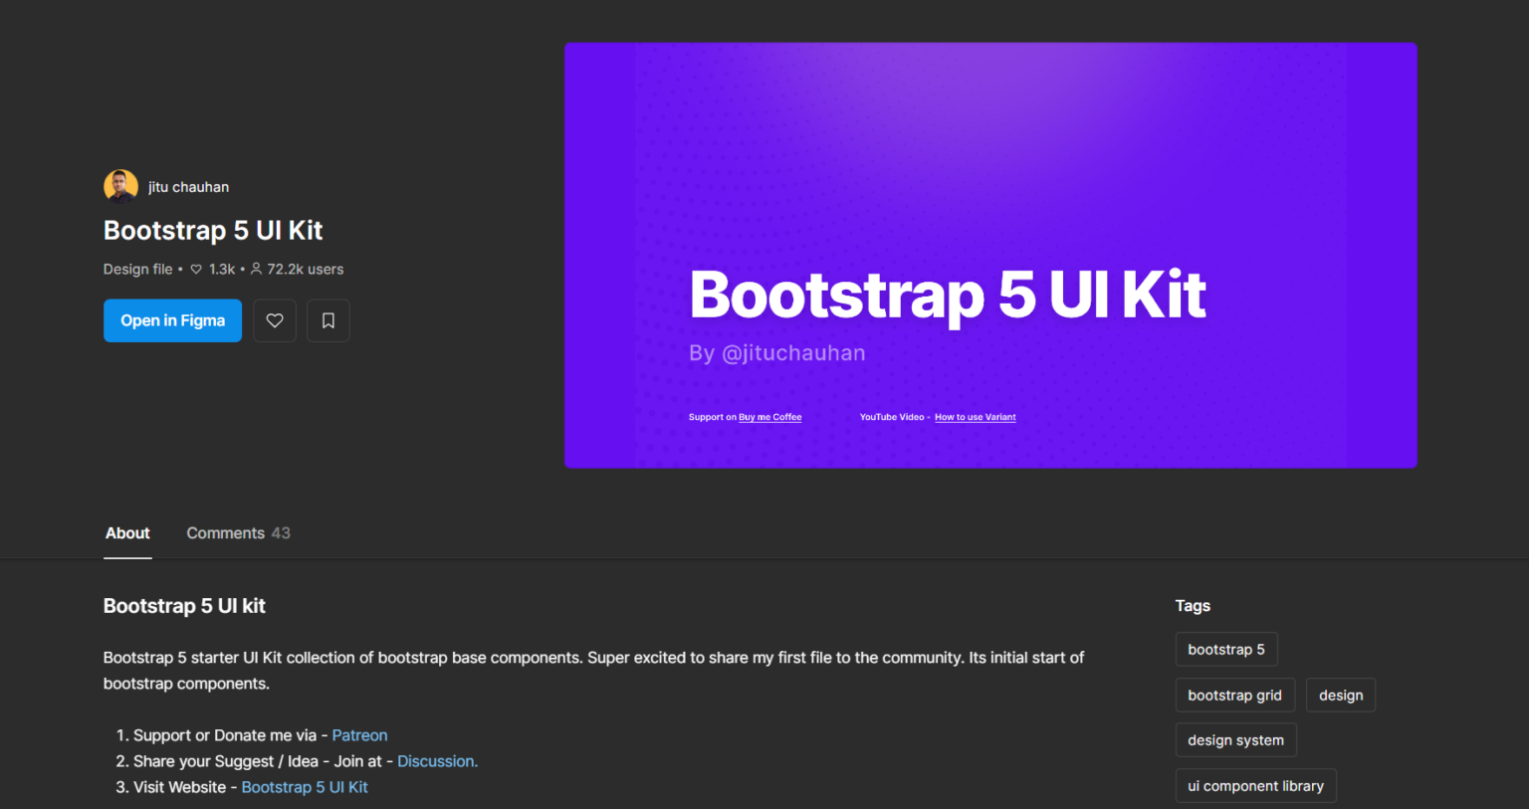1529x809 pixels.
Task: Open the purple Bootstrap 5 UI Kit cover image
Action: [x=990, y=255]
